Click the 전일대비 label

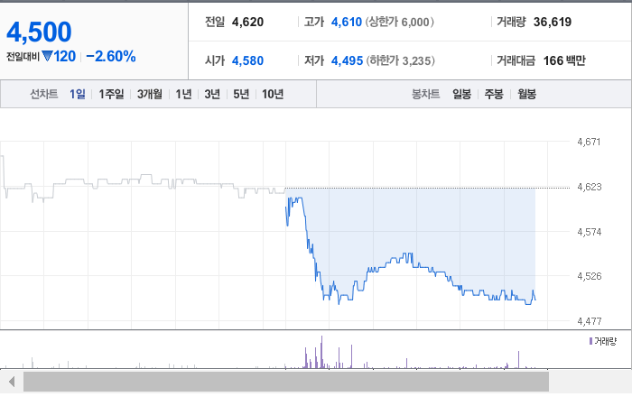[23, 57]
